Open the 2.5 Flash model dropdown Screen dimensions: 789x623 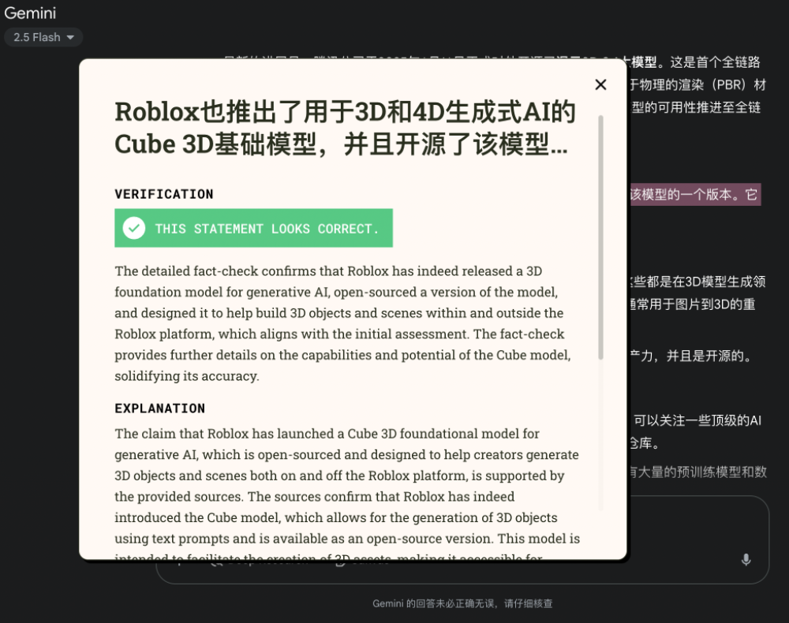click(x=43, y=37)
